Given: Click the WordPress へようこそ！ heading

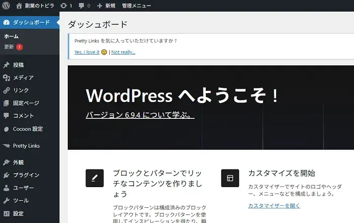Looking at the screenshot, I should 182,96.
